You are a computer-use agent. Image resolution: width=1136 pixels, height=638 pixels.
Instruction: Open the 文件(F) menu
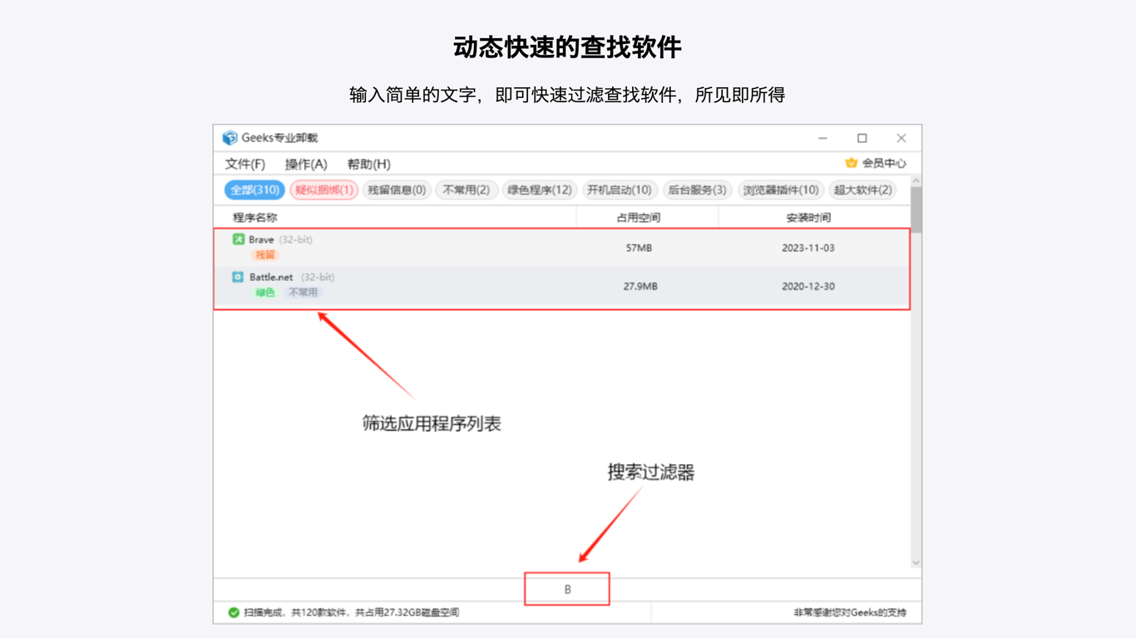pyautogui.click(x=244, y=164)
